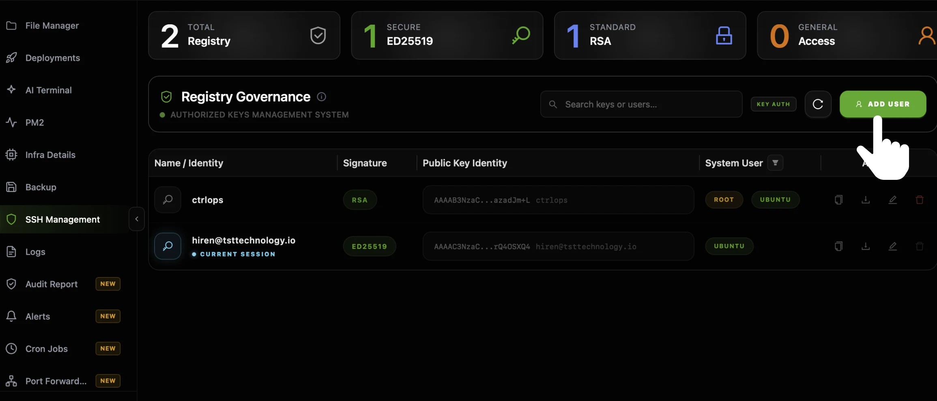
Task: Click the hiren@tsttechnology.io public key field
Action: pos(558,246)
